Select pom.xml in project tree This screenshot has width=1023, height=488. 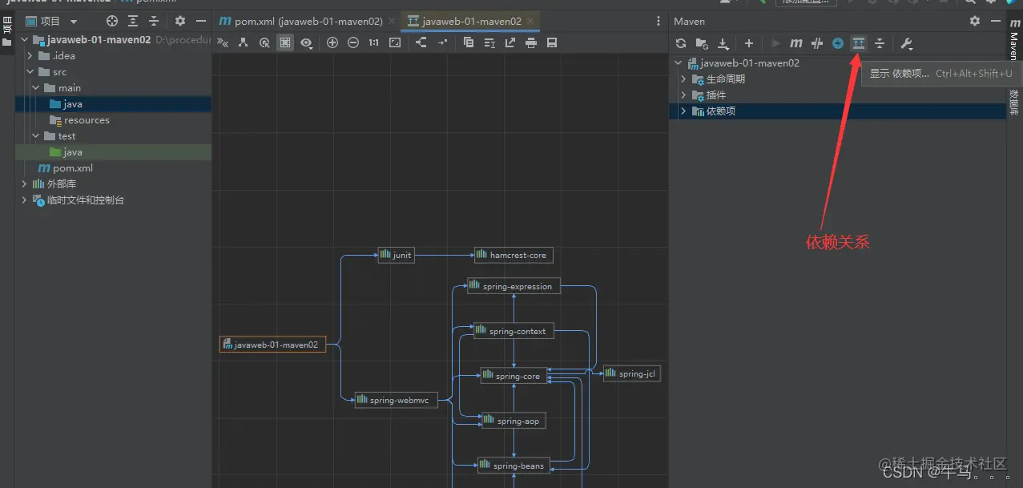(x=72, y=168)
